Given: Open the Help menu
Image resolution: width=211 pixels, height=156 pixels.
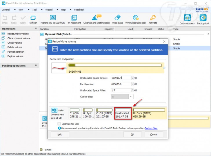Looking at the screenshot, I should pos(63,10).
